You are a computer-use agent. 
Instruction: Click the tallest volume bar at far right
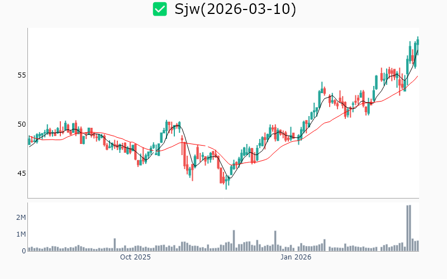coord(408,228)
